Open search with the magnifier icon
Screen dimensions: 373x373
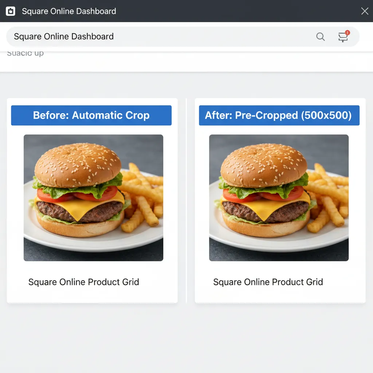321,37
